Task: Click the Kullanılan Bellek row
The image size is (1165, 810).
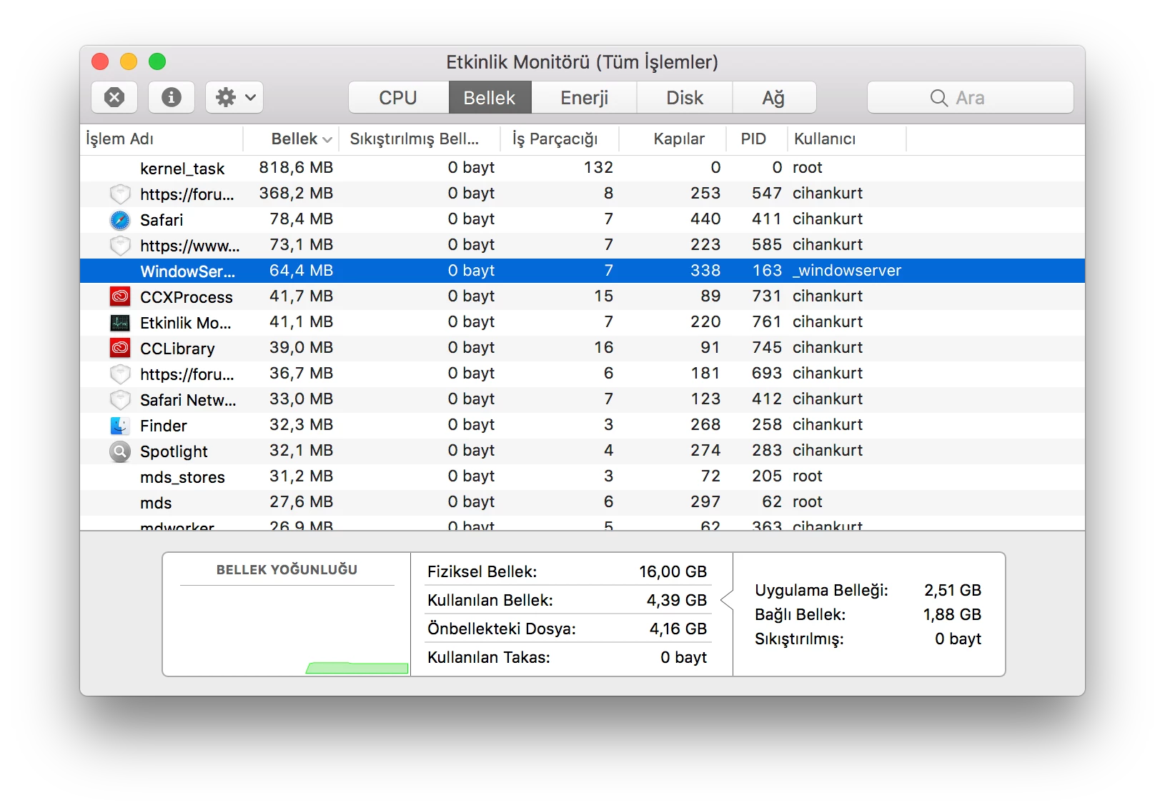Action: click(567, 600)
